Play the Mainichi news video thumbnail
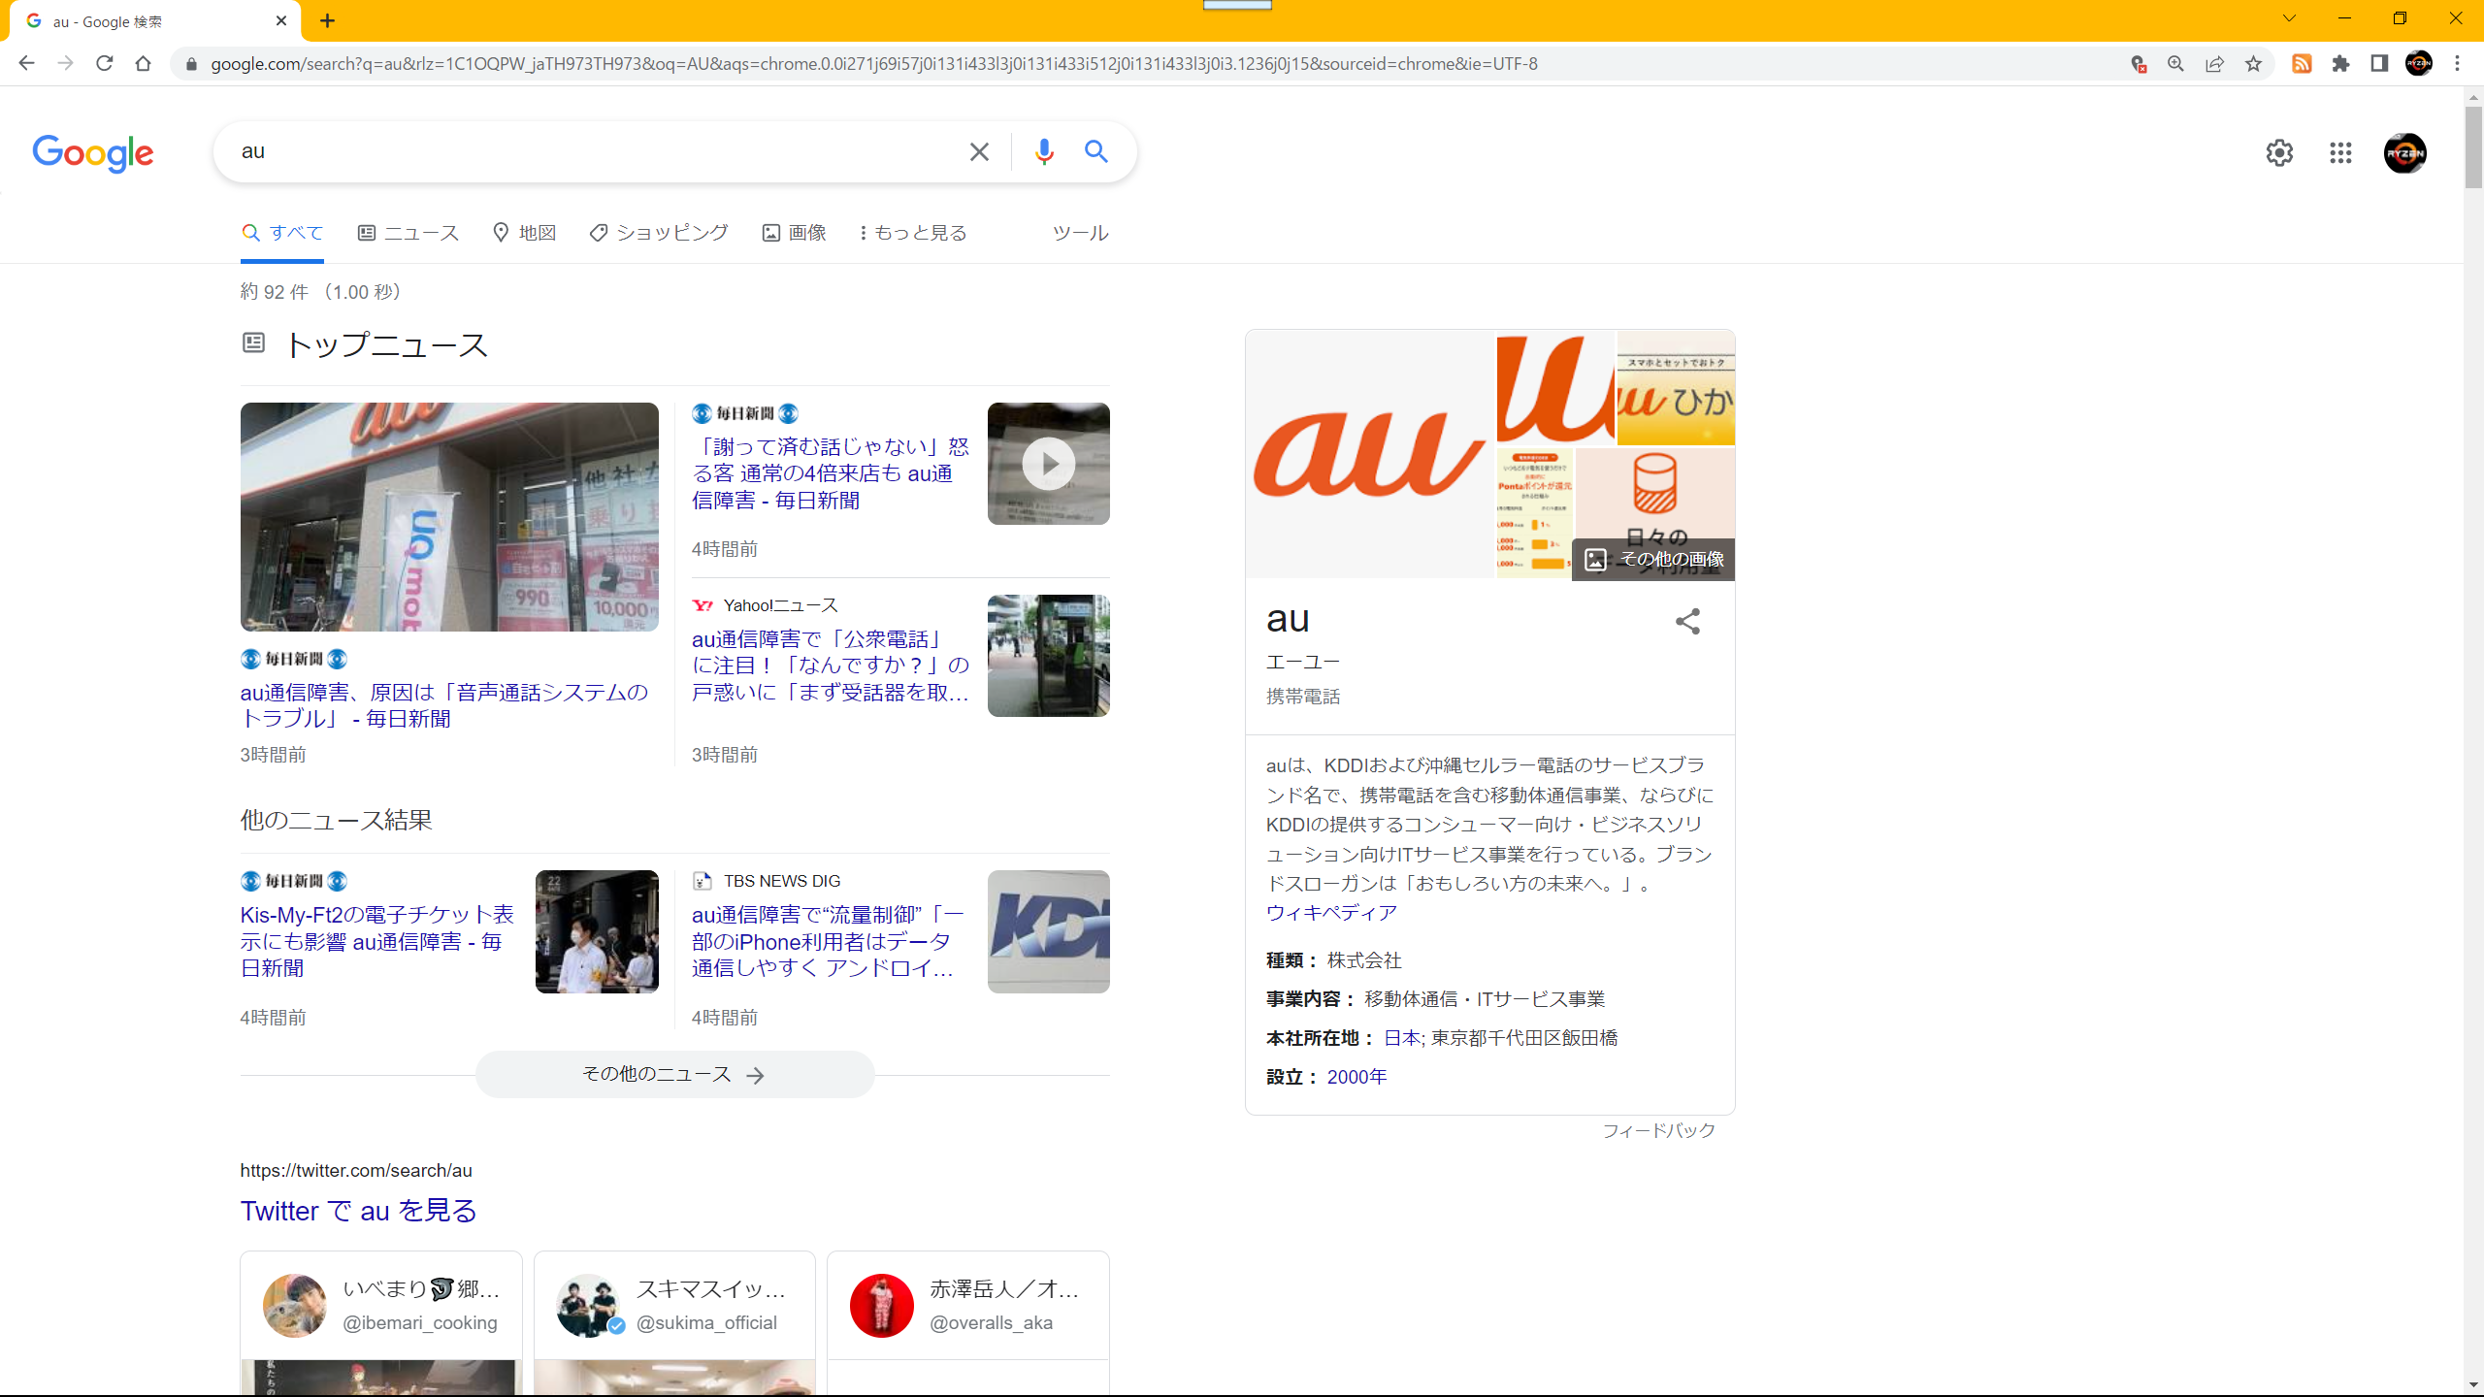The width and height of the screenshot is (2484, 1397). [1049, 464]
